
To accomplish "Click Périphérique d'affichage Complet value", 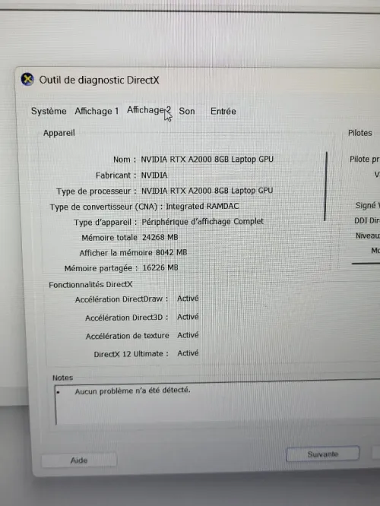I will [202, 222].
